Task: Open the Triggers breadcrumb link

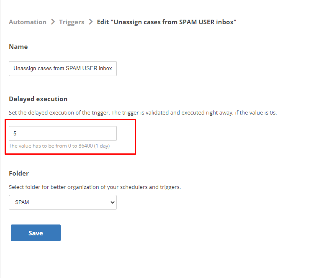Action: click(x=72, y=22)
